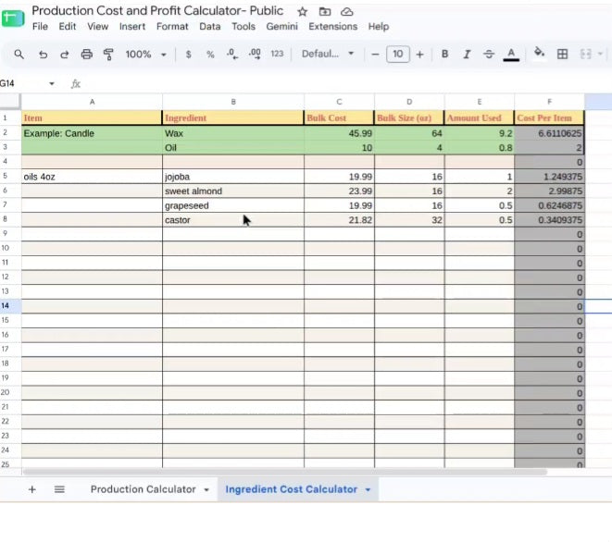Viewport: 612px width, 542px height.
Task: Increase font size with plus button
Action: (420, 55)
